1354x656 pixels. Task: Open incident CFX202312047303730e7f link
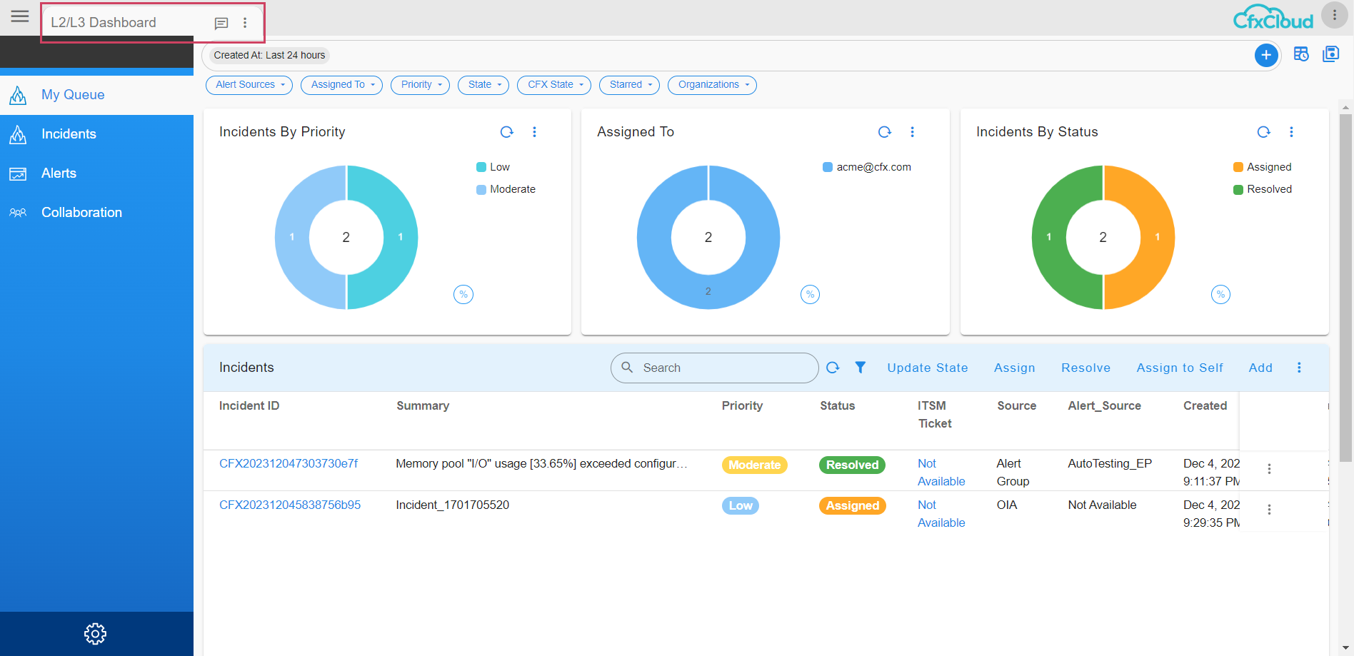[x=289, y=464]
